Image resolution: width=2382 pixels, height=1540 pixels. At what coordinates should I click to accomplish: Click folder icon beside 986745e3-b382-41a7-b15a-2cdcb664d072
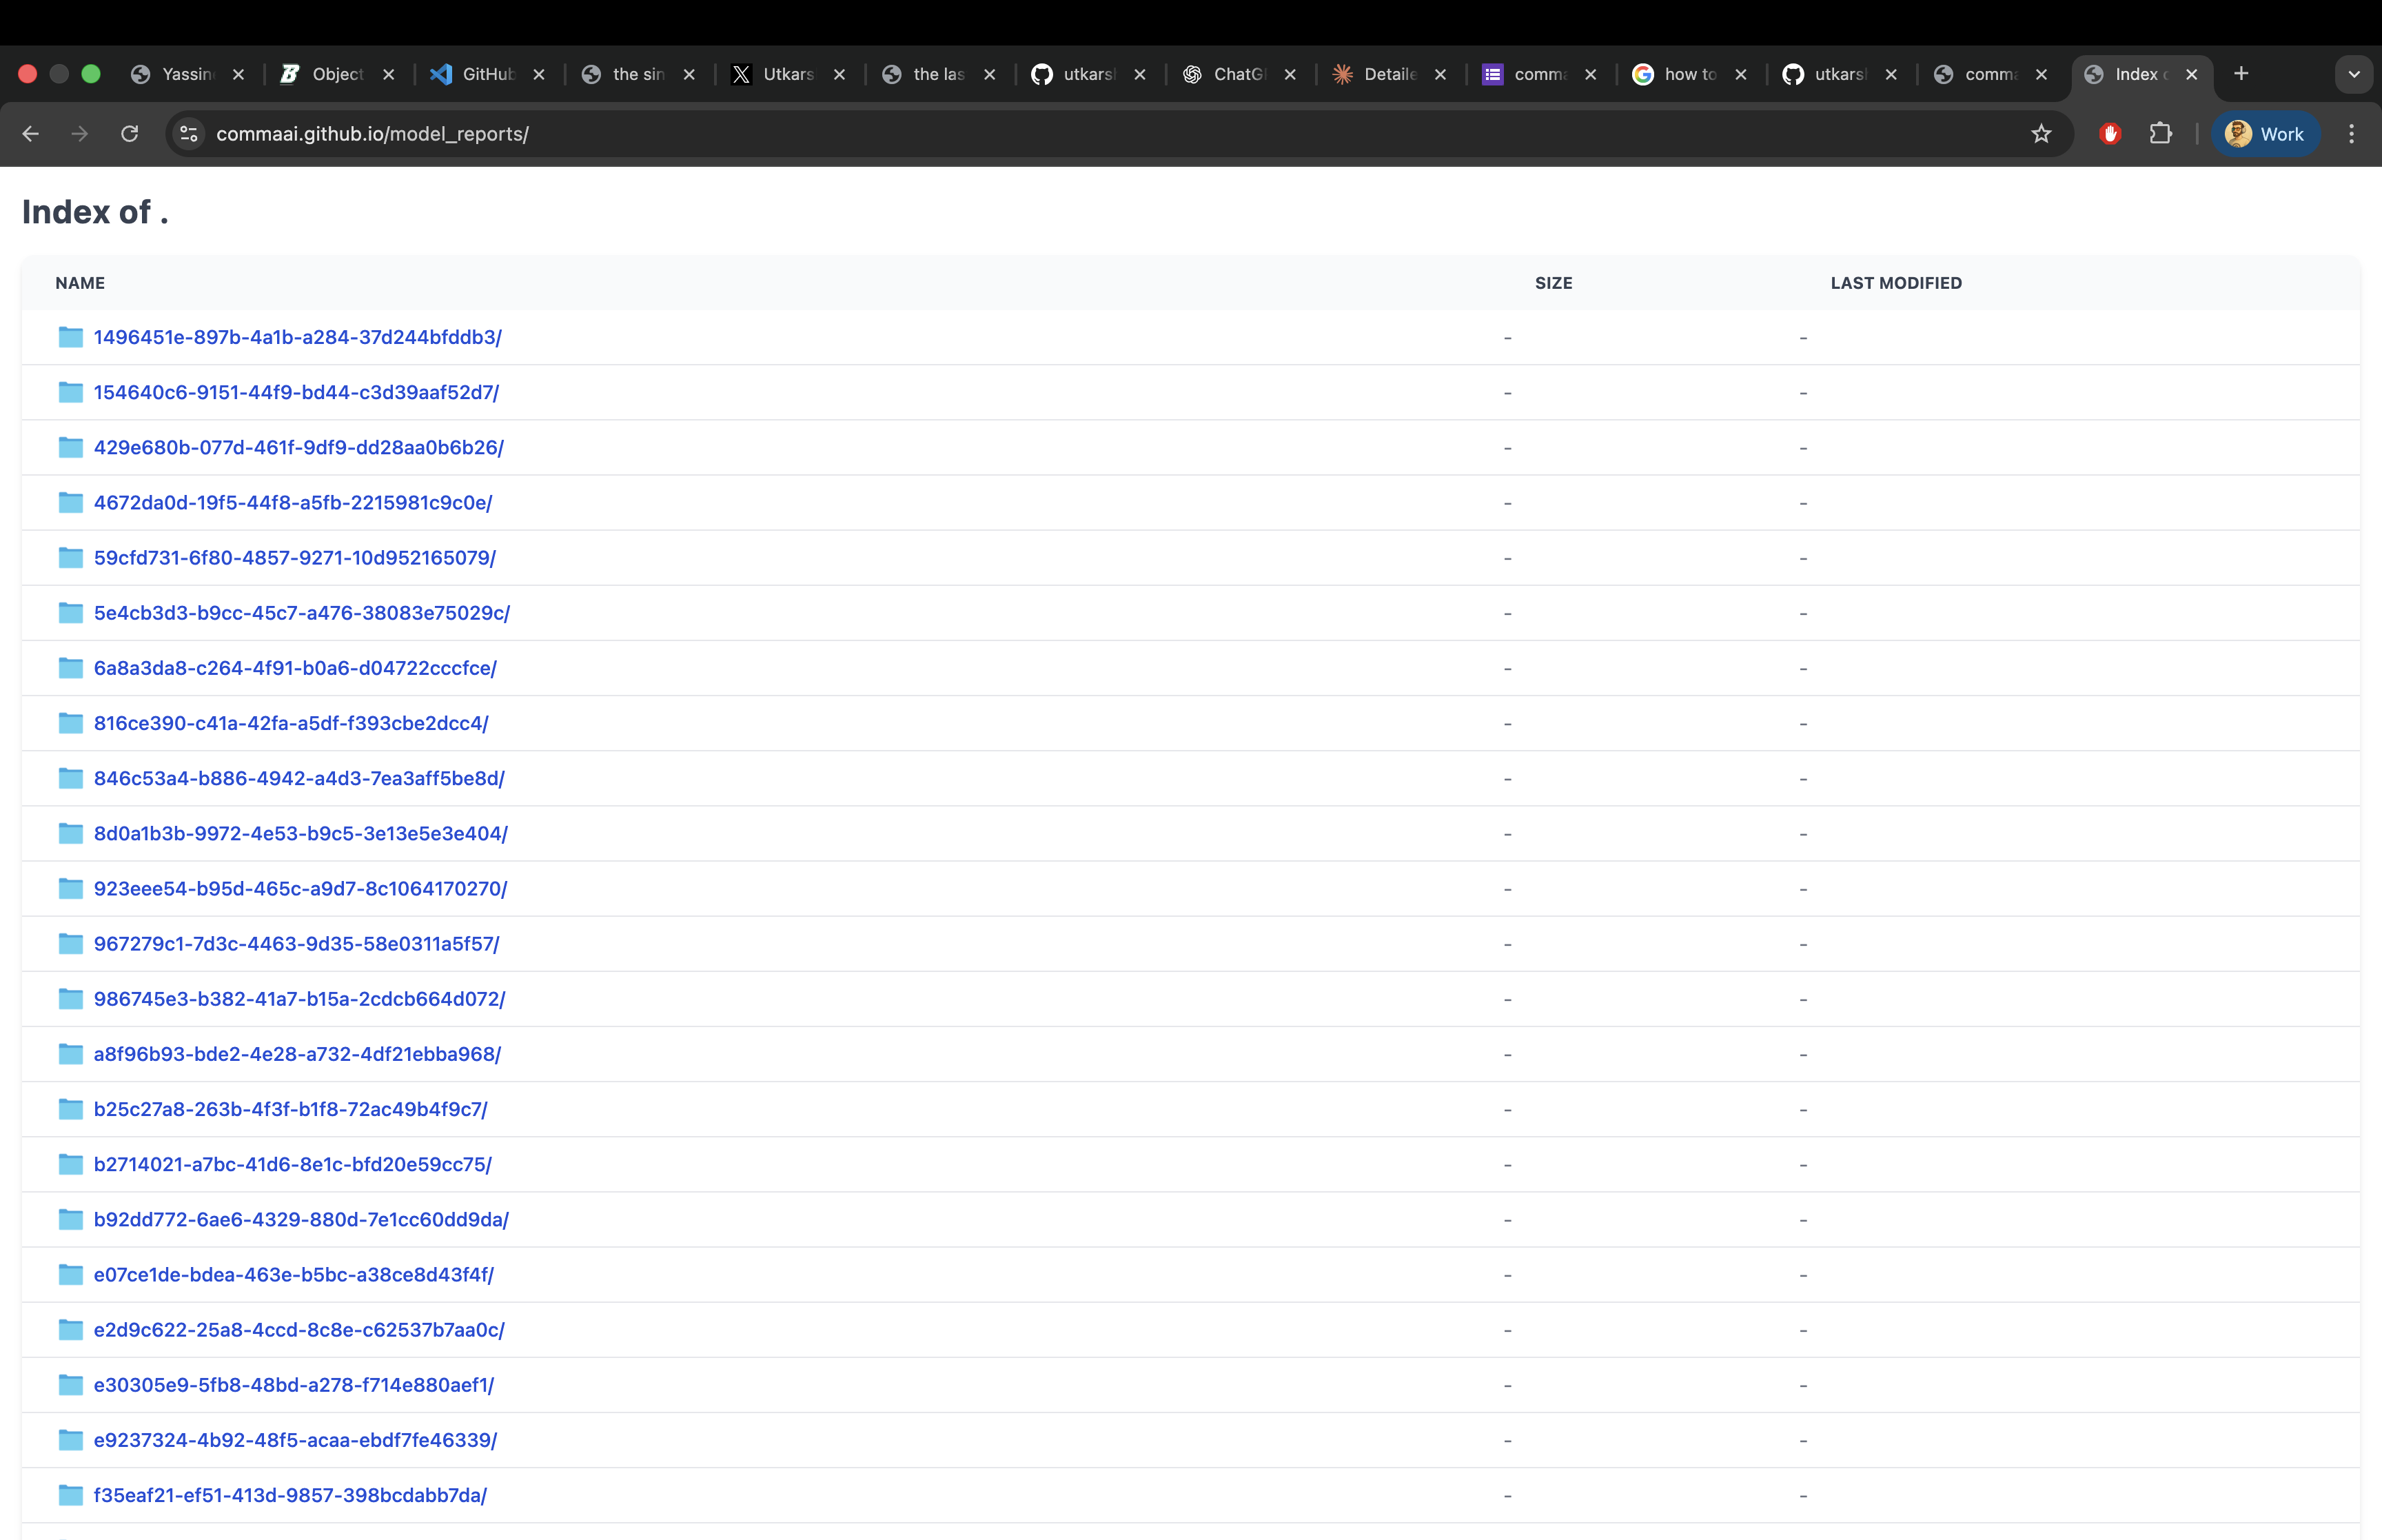point(71,998)
